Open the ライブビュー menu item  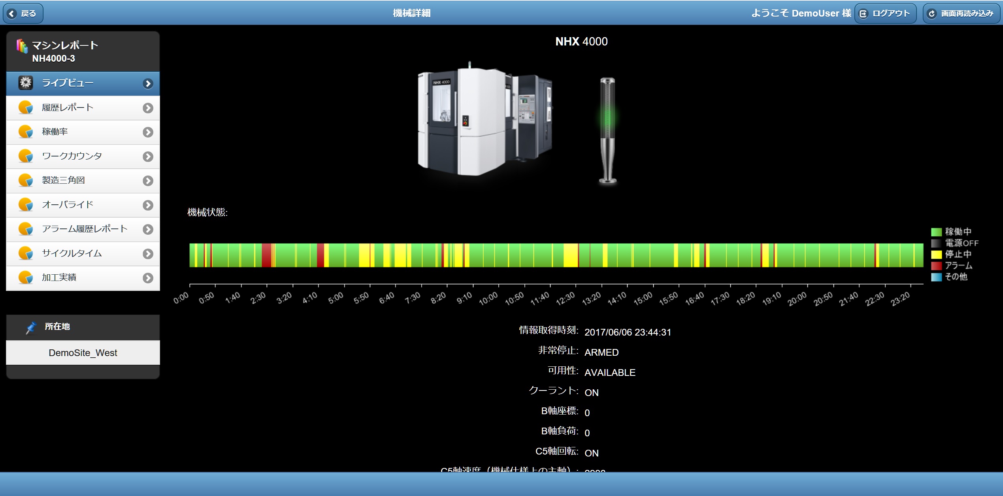click(83, 83)
